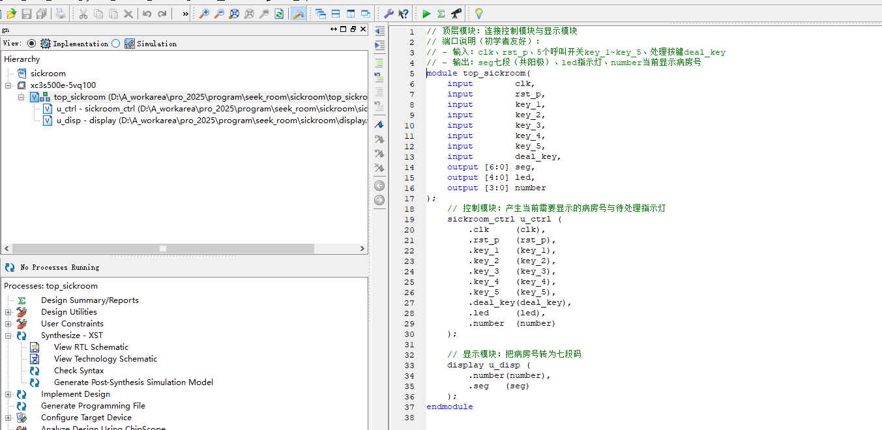Expand User Constraints process

point(8,324)
